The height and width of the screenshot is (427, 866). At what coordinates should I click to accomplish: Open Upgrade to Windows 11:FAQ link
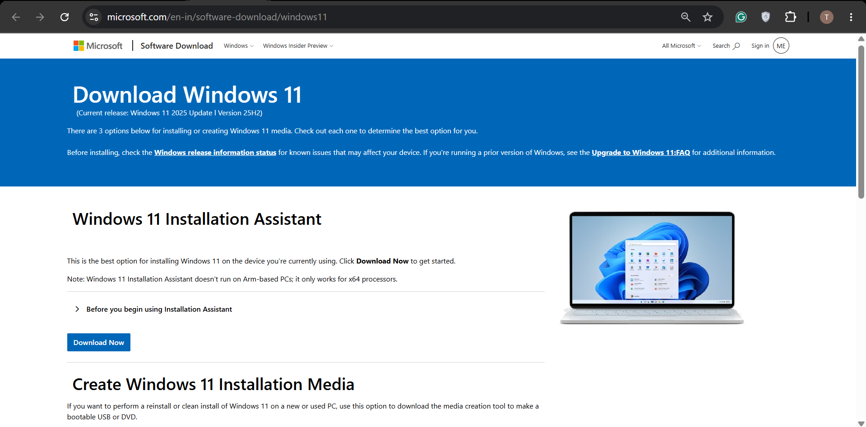[641, 153]
